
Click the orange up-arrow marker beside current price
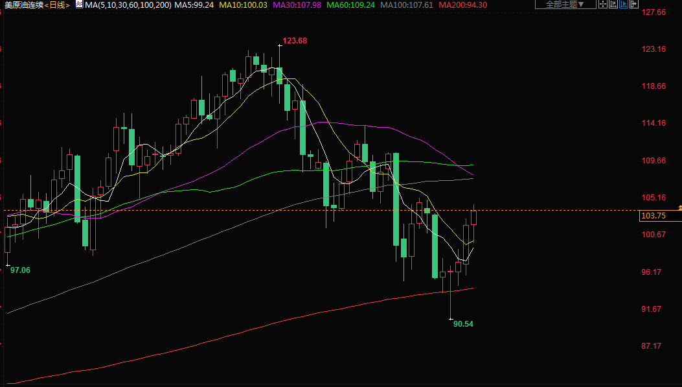click(x=679, y=207)
